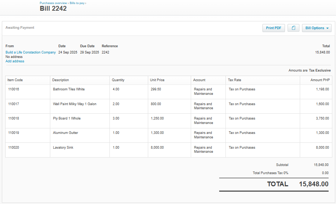Go to Purchases overview breadcrumb
Screen dimensions: 336x204
pos(53,3)
